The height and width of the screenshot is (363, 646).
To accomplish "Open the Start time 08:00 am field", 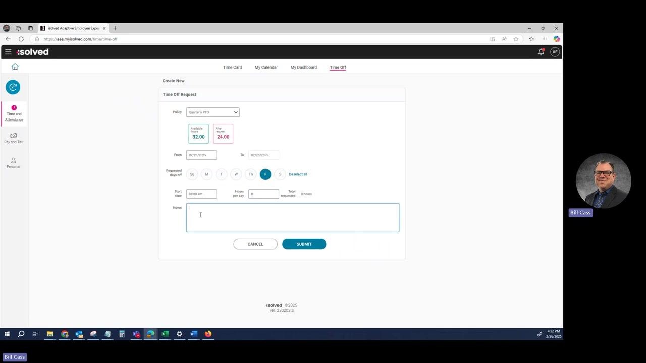I will (x=201, y=194).
